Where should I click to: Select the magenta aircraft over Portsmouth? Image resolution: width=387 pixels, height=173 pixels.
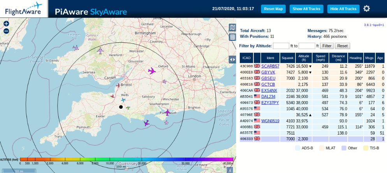pyautogui.click(x=167, y=113)
